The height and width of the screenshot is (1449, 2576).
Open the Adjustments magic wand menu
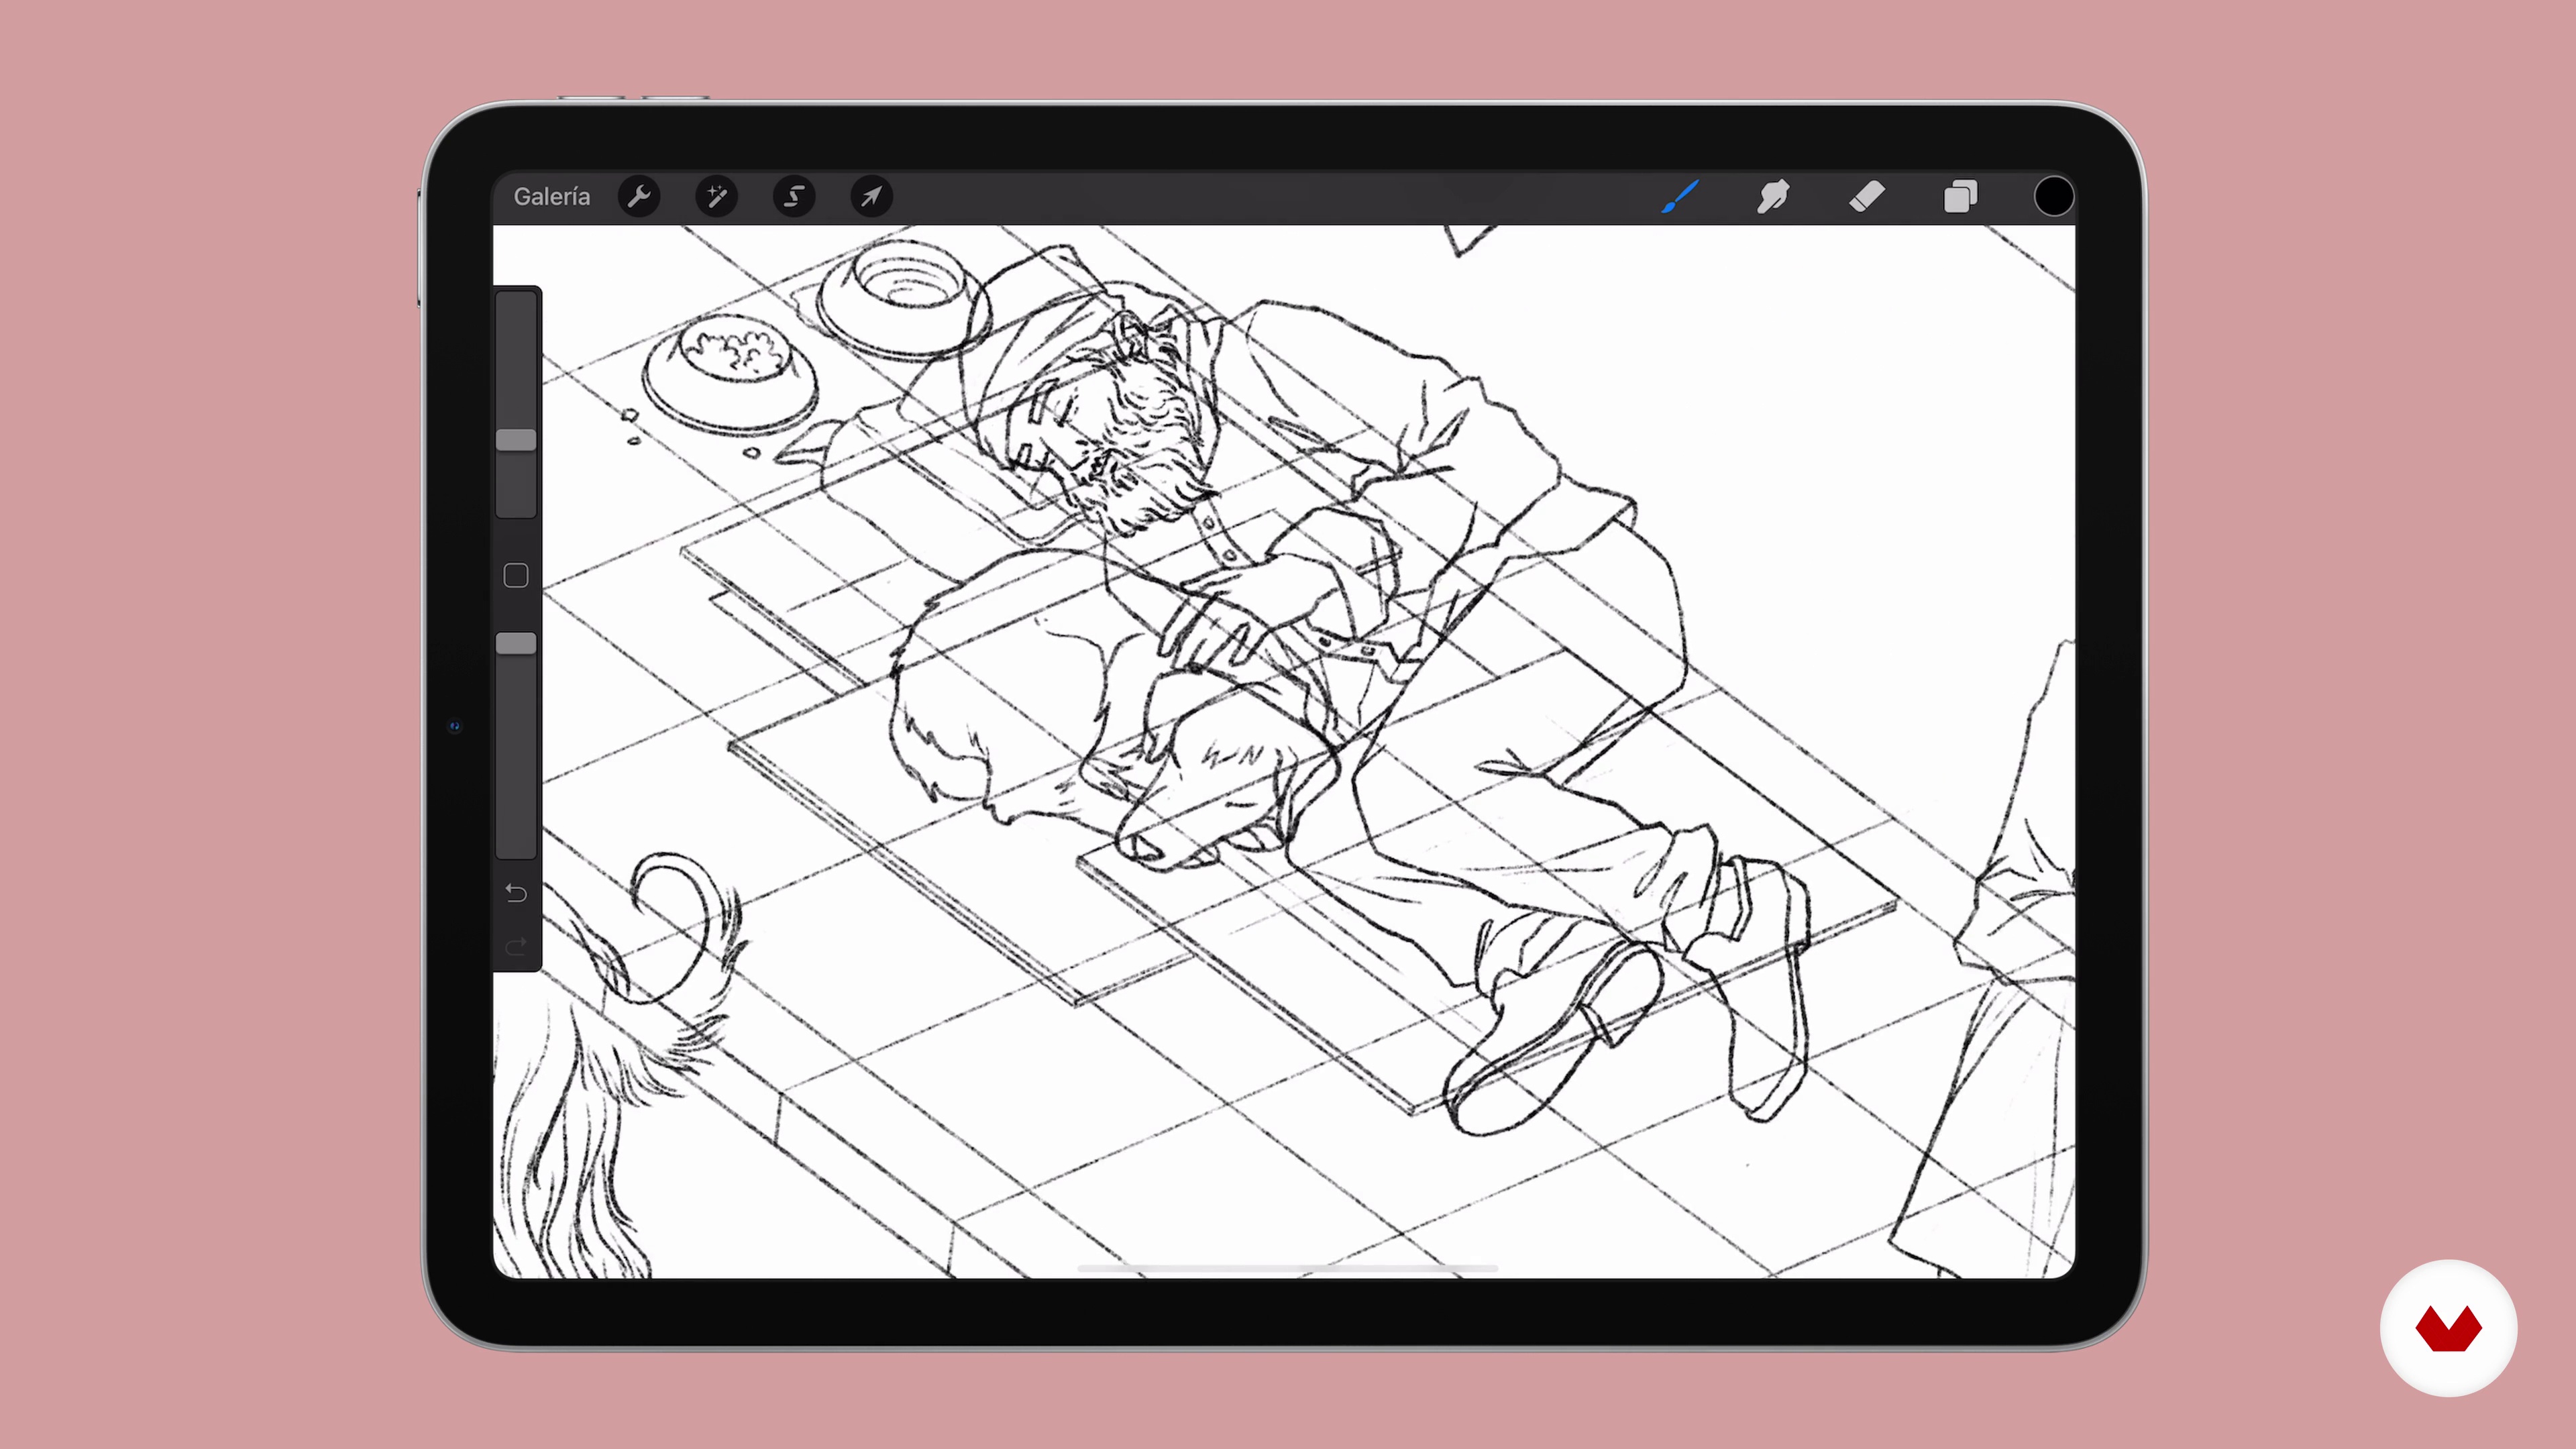(716, 197)
